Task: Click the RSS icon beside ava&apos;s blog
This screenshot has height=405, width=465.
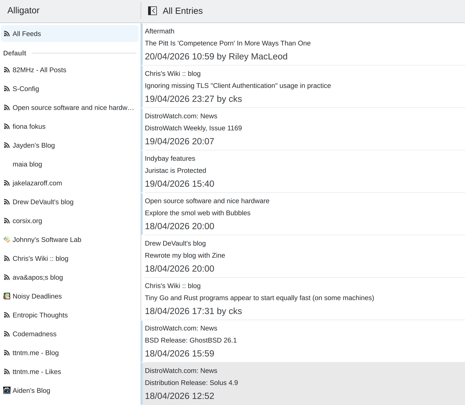Action: [7, 277]
